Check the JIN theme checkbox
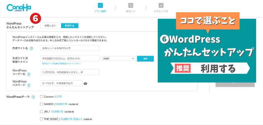The width and height of the screenshot is (263, 125). point(41,112)
